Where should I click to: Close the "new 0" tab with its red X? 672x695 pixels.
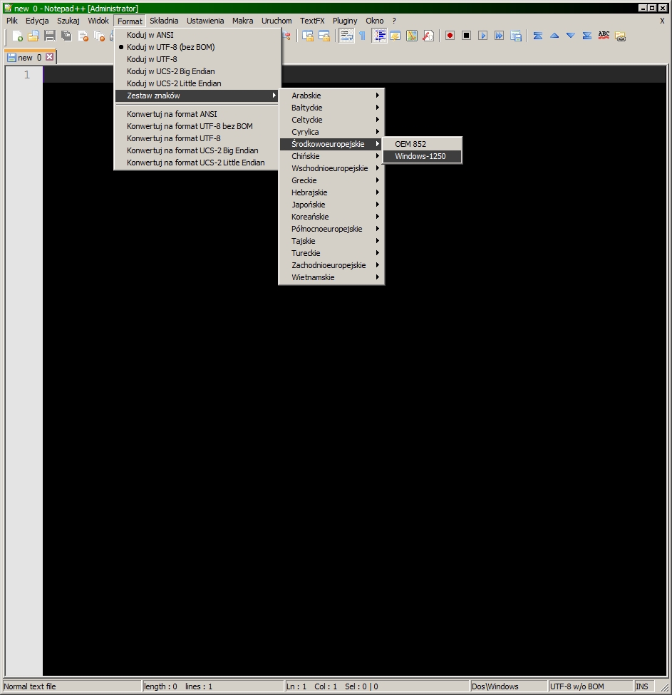(50, 57)
